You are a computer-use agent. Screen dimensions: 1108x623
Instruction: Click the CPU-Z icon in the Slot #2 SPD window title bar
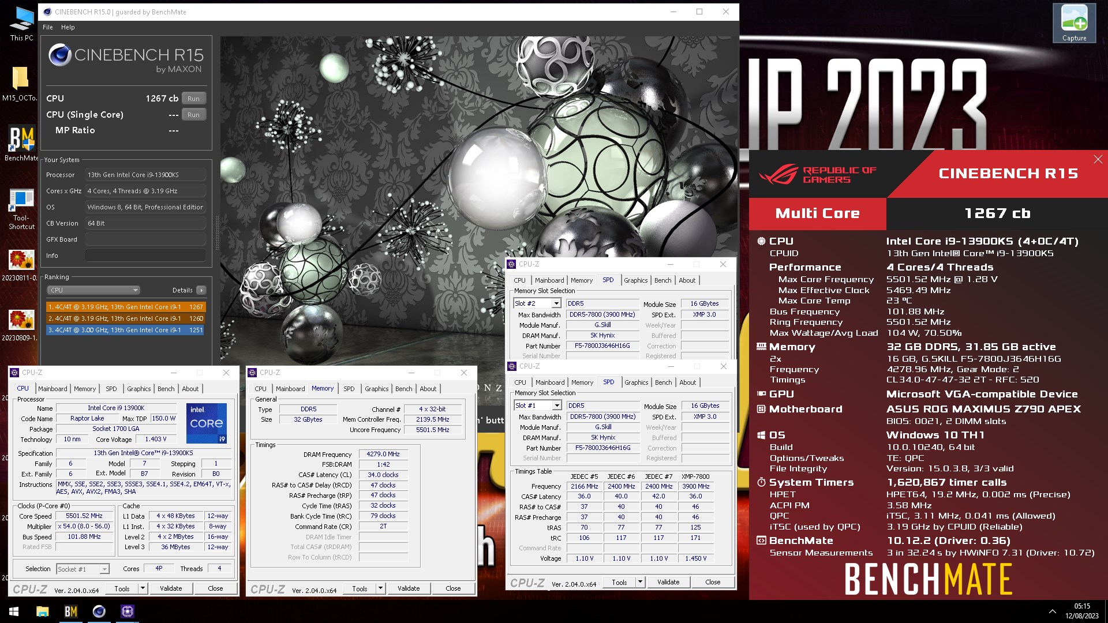(x=511, y=264)
